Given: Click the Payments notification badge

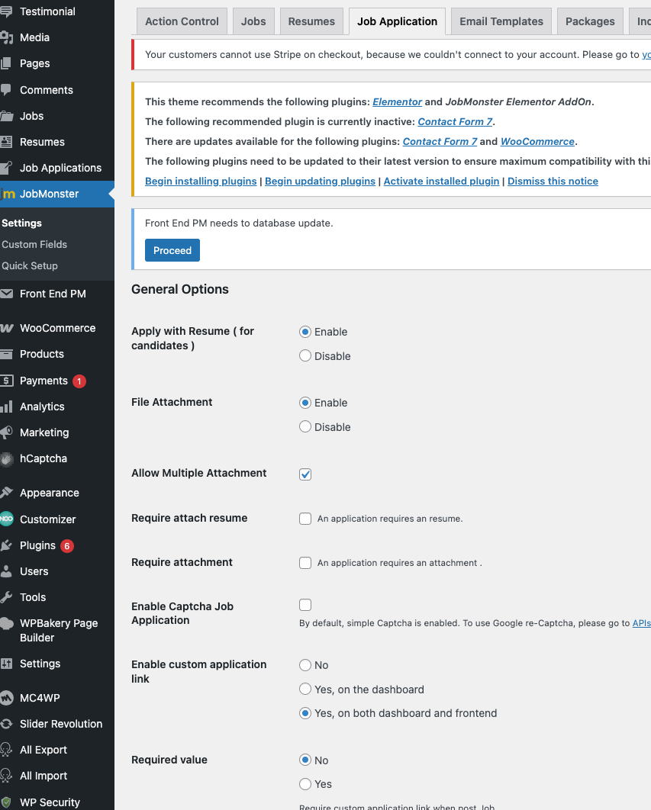Looking at the screenshot, I should click(x=79, y=381).
